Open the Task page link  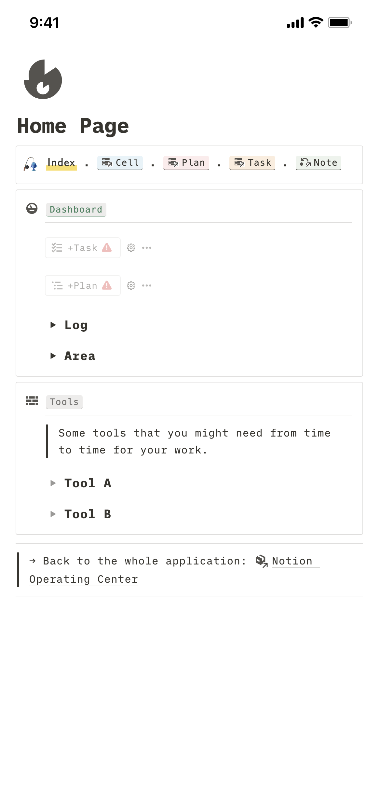point(252,163)
